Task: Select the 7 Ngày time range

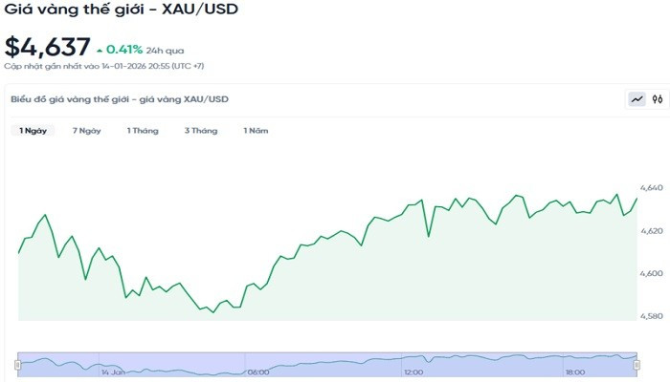Action: coord(86,130)
